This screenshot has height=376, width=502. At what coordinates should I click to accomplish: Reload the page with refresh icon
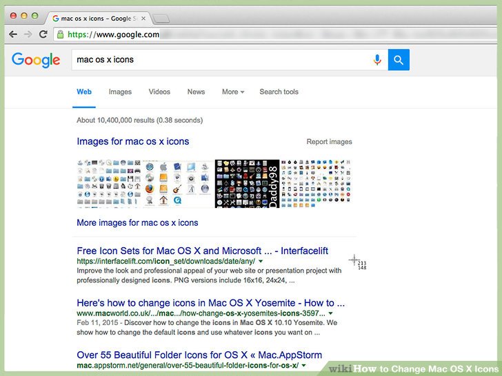pyautogui.click(x=43, y=34)
